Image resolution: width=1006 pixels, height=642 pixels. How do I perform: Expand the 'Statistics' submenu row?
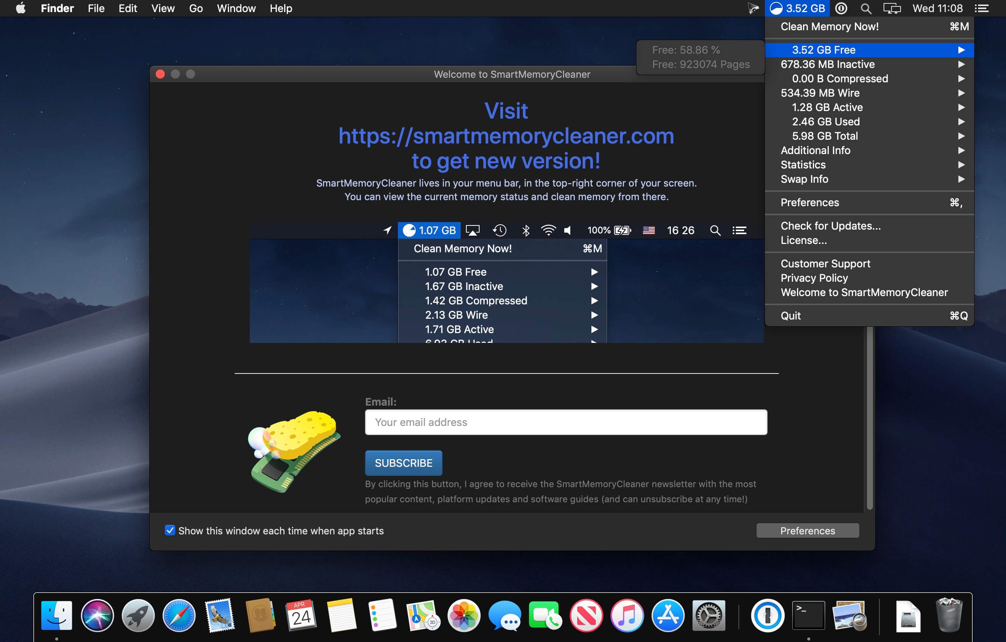870,165
